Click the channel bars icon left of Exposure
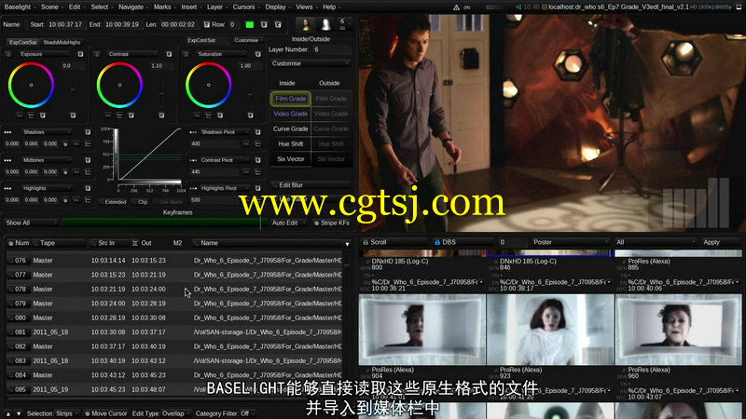746x419 pixels. (x=8, y=54)
